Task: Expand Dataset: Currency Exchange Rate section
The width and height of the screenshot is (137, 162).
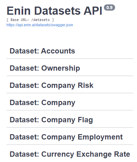Action: [x=70, y=154]
